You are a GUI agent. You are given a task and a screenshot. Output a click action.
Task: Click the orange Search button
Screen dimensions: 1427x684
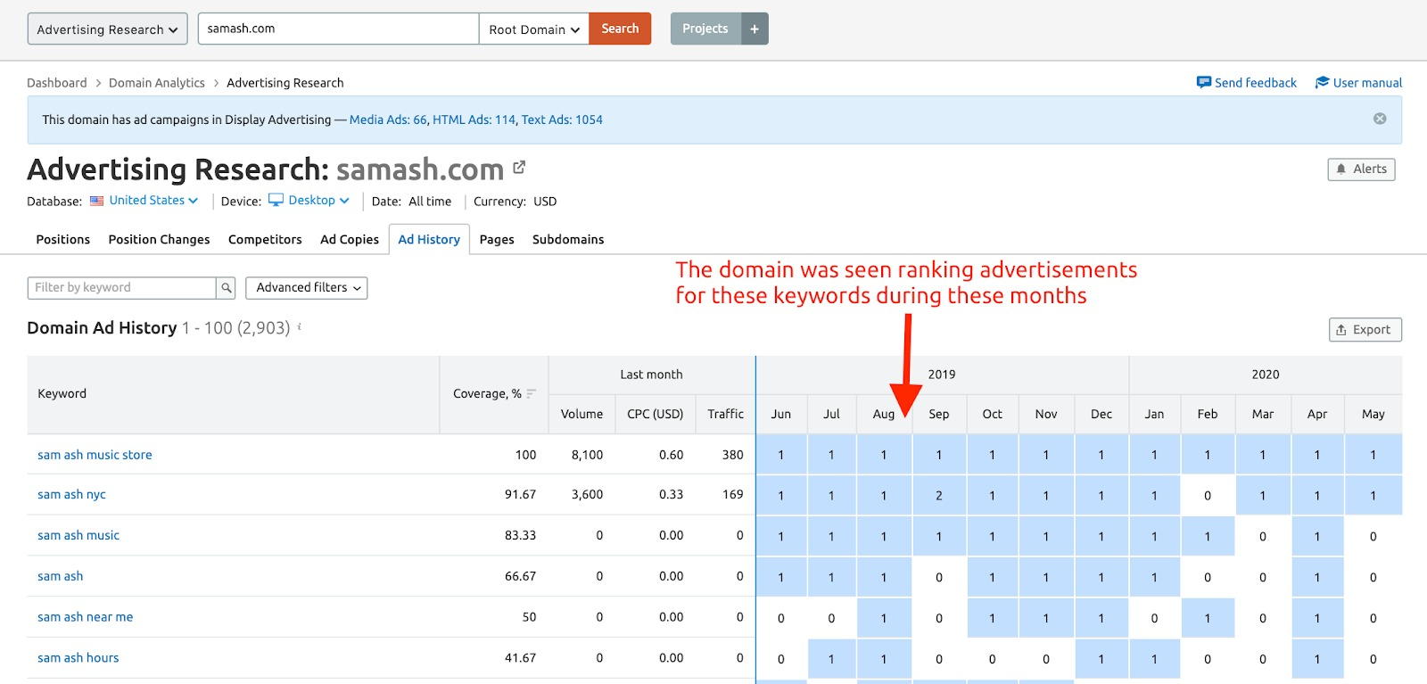pyautogui.click(x=620, y=29)
